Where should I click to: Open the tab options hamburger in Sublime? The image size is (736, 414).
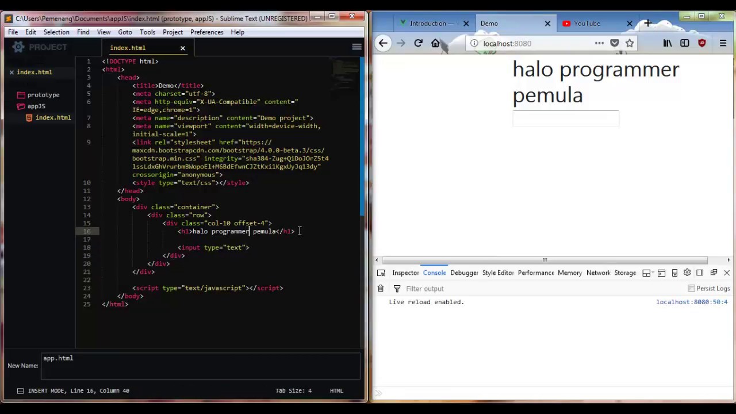click(x=356, y=47)
